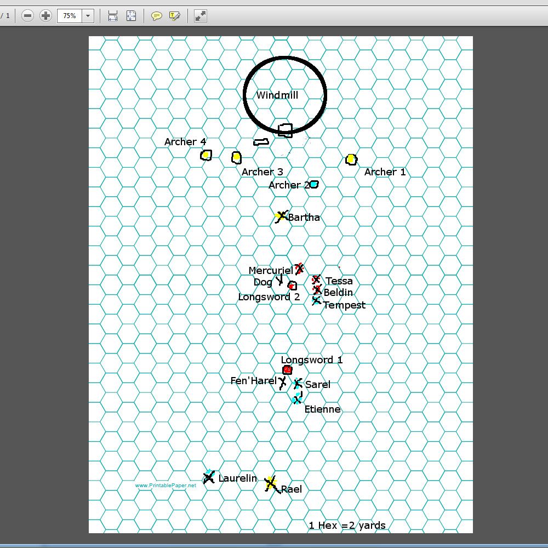Viewport: 548px width, 548px height.
Task: Add a sticky note comment
Action: pyautogui.click(x=157, y=16)
